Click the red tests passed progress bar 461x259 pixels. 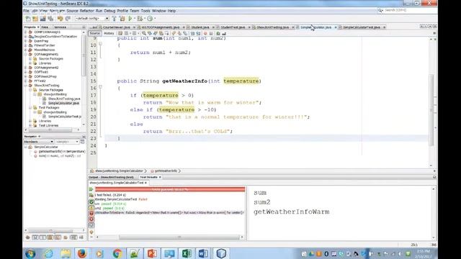[x=170, y=189]
